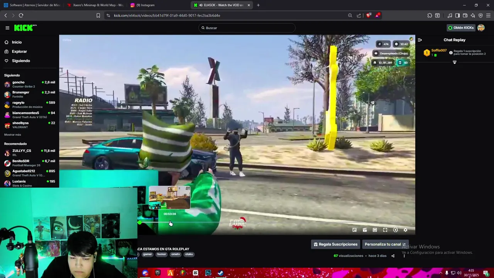
Task: Click the zoom out magnifier in address bar
Action: pos(350,15)
